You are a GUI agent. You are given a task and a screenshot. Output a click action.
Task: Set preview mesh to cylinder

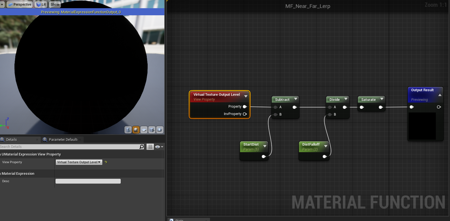click(128, 130)
